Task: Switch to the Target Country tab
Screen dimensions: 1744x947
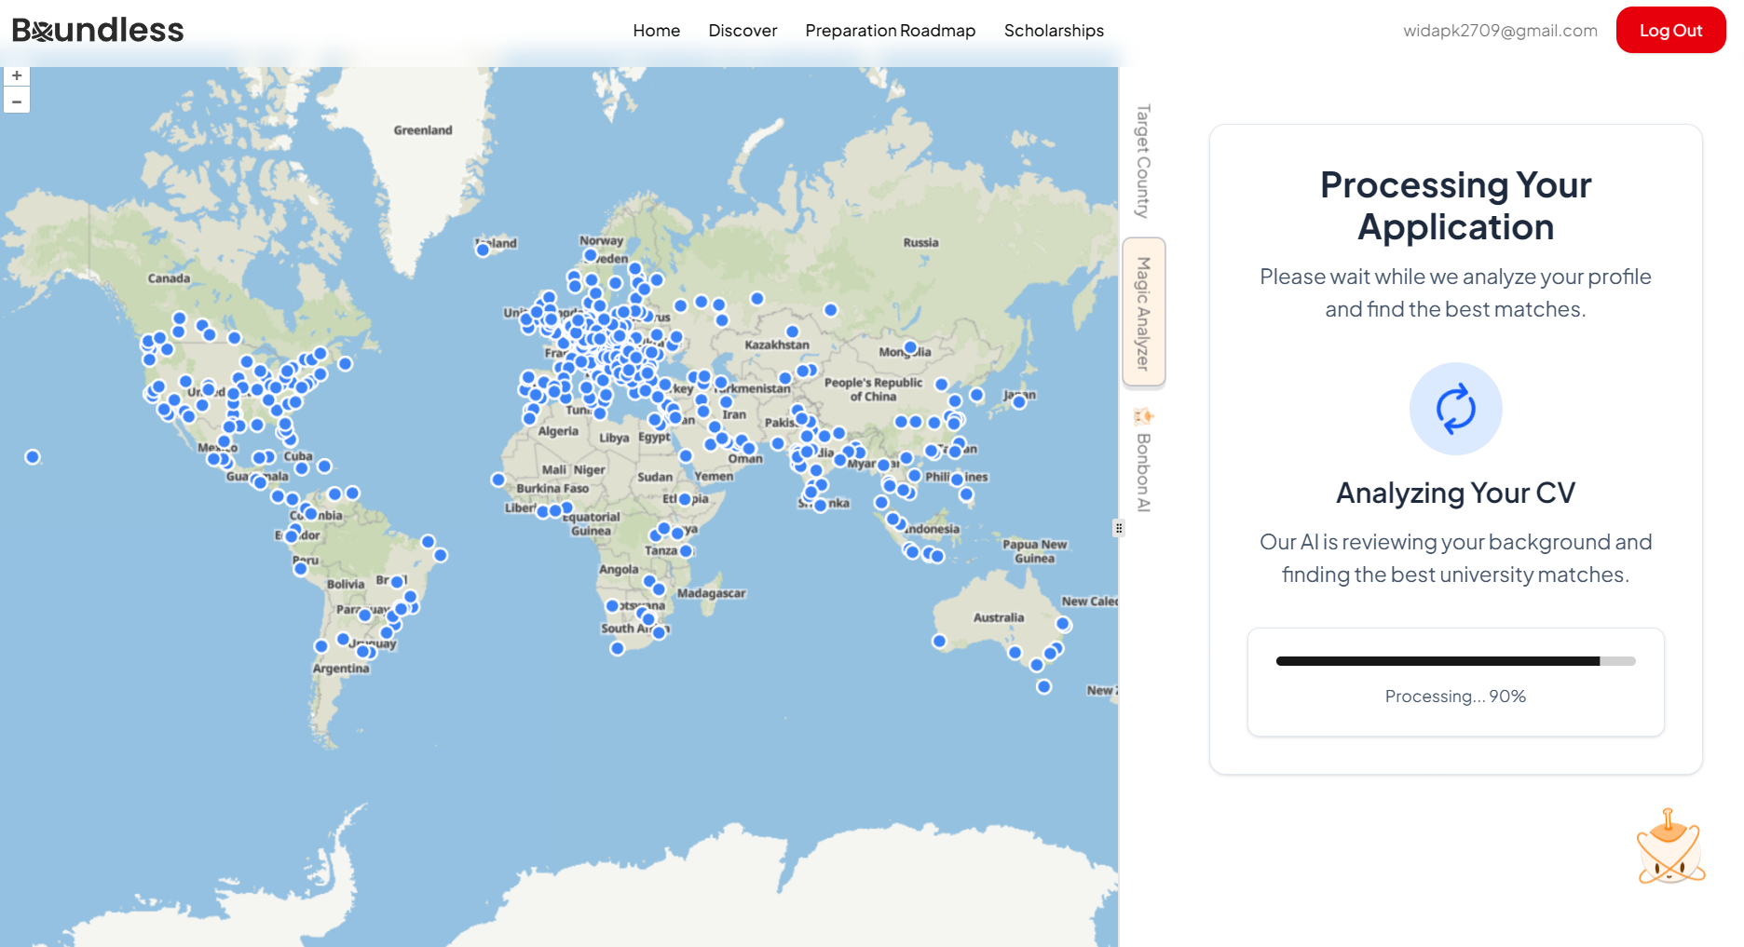Action: pos(1143,161)
